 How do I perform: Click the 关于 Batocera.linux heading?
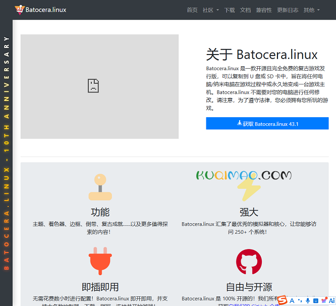pos(262,55)
